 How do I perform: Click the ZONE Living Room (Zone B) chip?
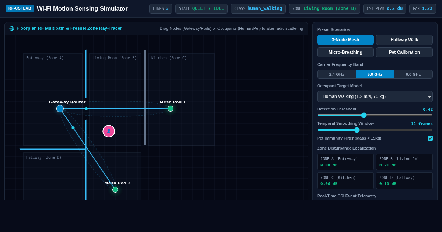325,8
